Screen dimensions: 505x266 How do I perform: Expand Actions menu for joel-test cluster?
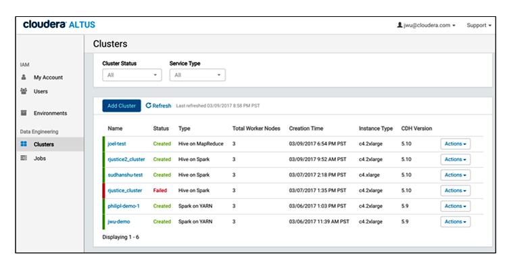456,143
